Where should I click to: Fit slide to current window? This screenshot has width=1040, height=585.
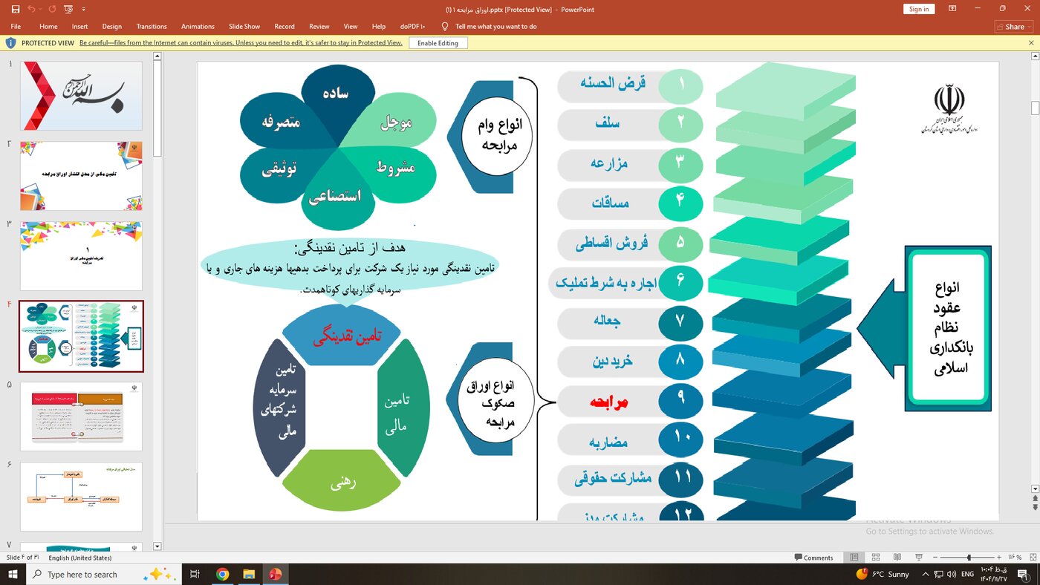[x=1031, y=558]
